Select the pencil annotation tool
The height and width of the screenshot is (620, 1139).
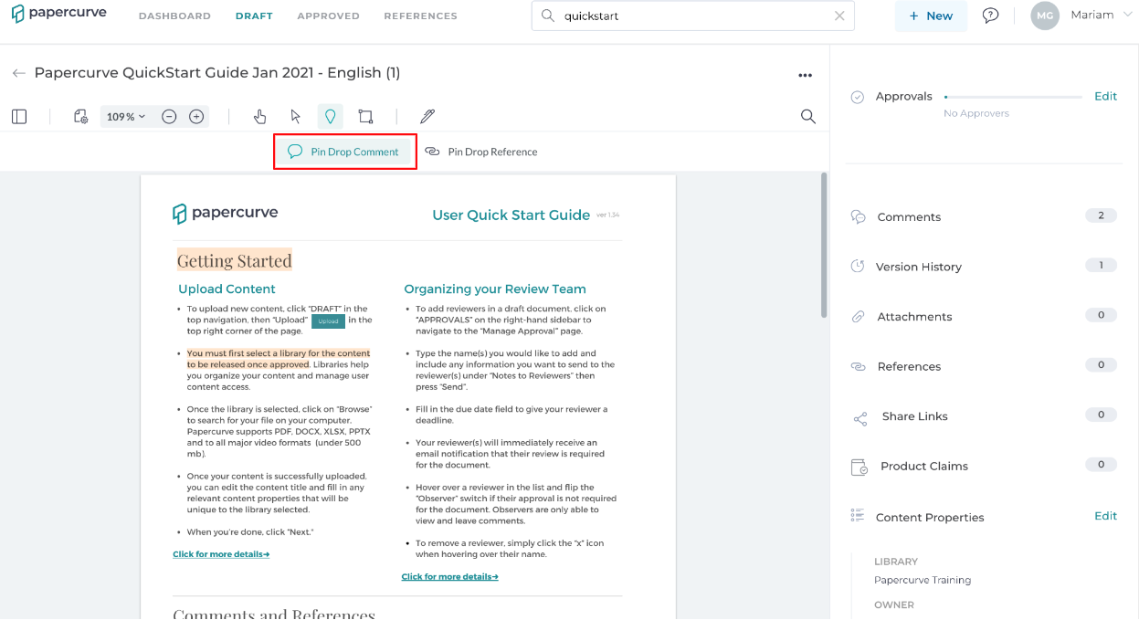[427, 117]
